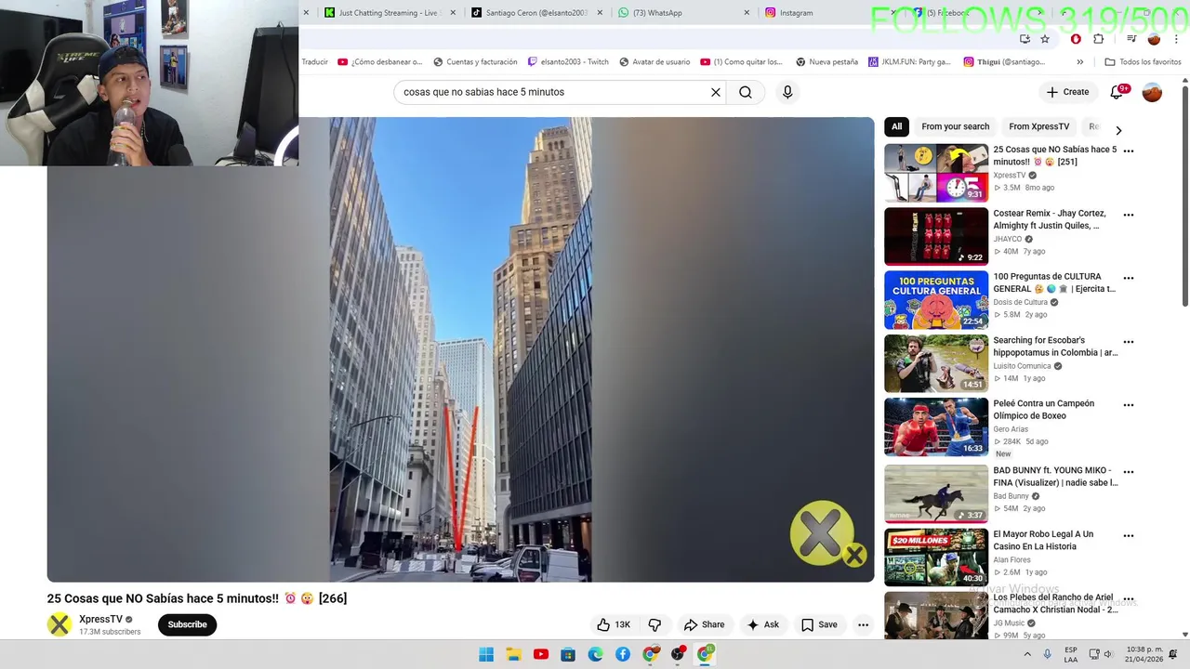
Task: Open the red ad-blocker extension icon
Action: pos(1076,39)
